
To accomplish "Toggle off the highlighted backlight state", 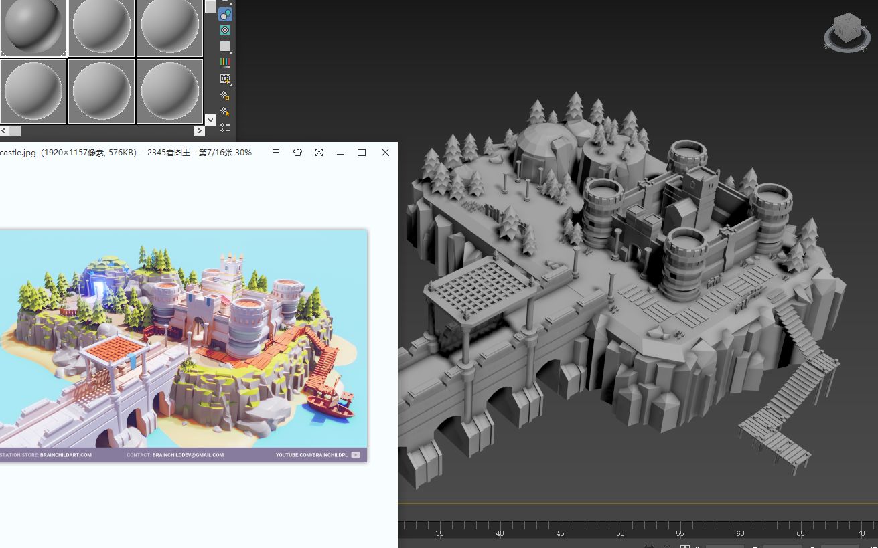I will click(225, 15).
